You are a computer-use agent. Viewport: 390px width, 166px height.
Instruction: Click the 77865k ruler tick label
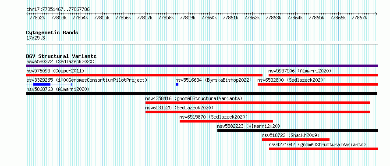(x=317, y=18)
